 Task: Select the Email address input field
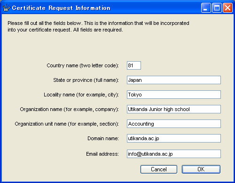tap(174, 154)
